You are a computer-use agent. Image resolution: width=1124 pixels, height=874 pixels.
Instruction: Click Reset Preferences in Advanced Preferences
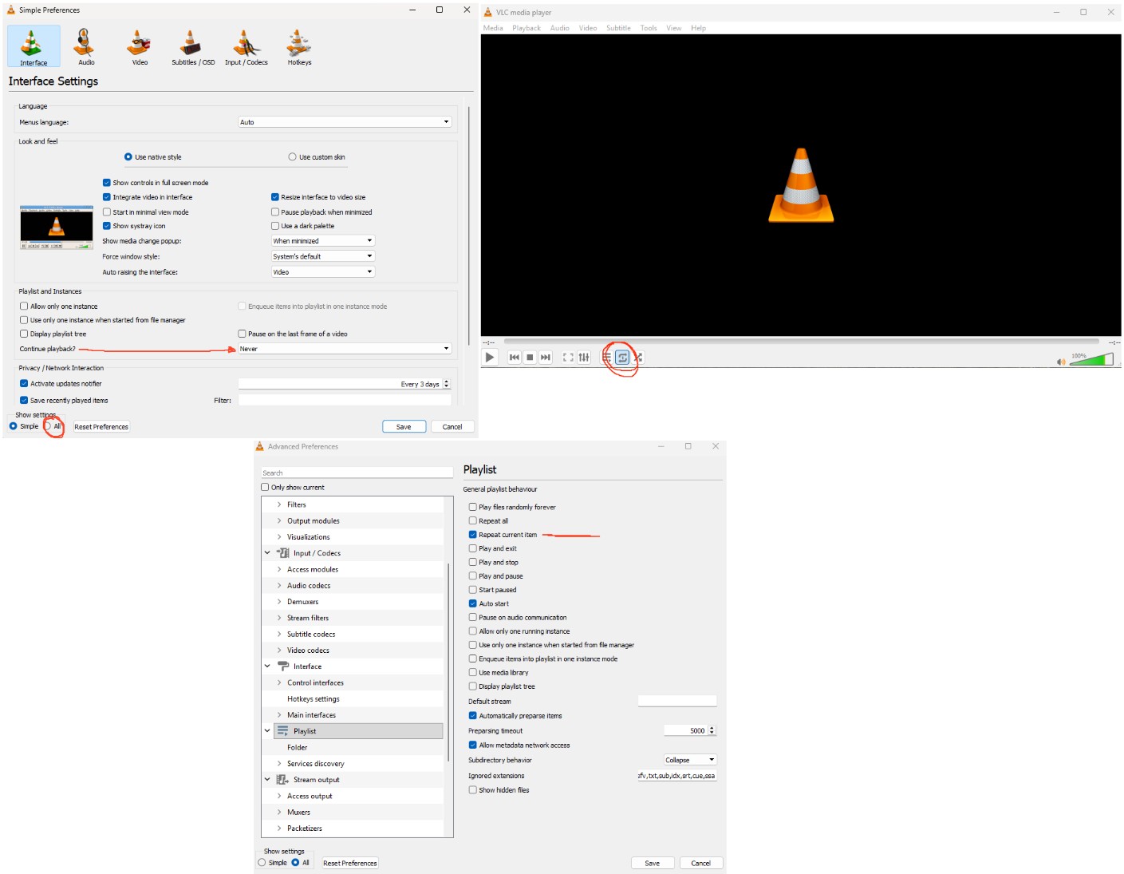pyautogui.click(x=350, y=863)
